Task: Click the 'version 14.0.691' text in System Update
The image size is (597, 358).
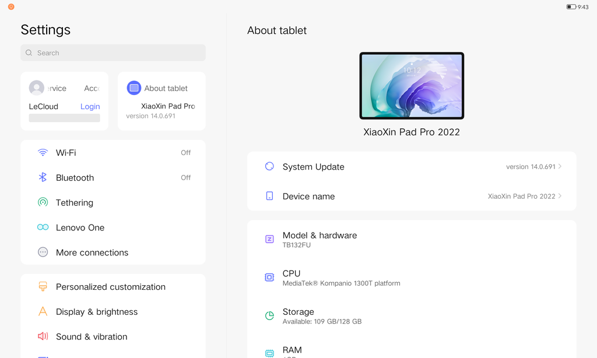Action: (x=531, y=166)
